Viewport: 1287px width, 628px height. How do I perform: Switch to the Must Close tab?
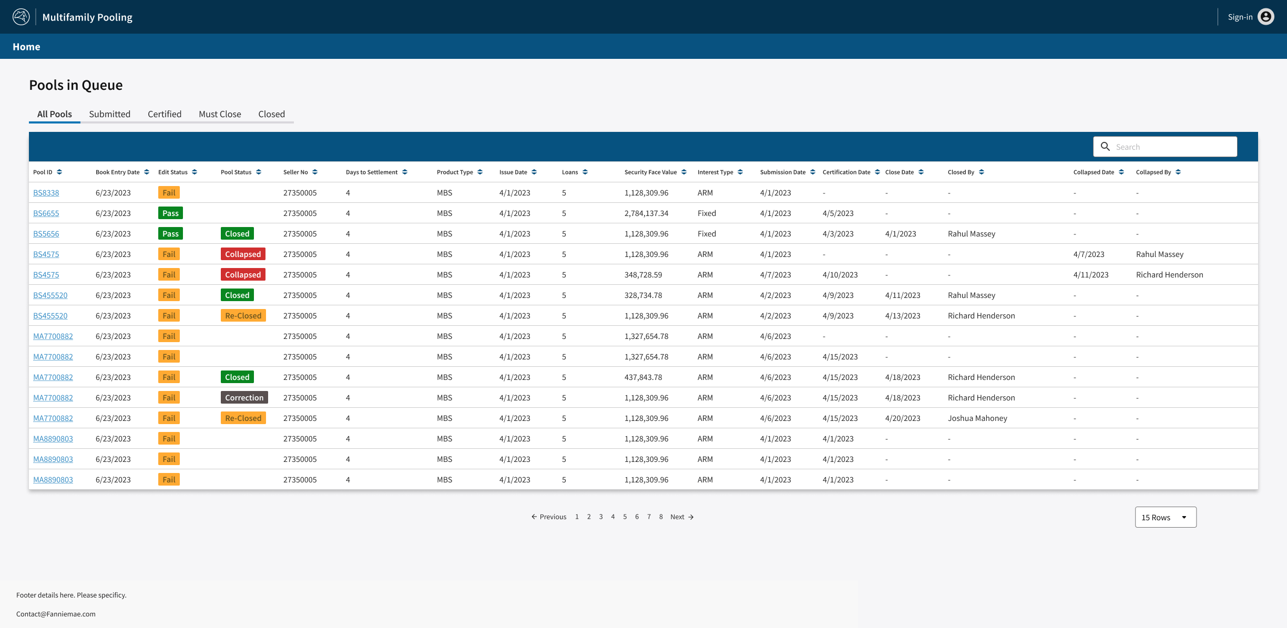tap(220, 114)
